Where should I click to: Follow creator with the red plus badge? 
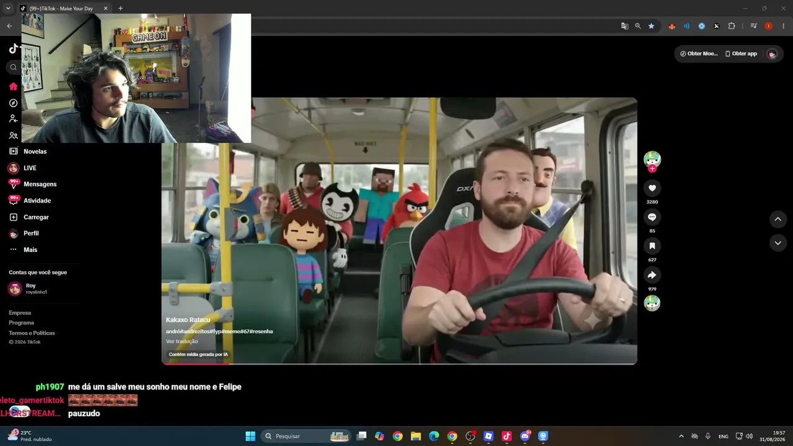tap(652, 168)
